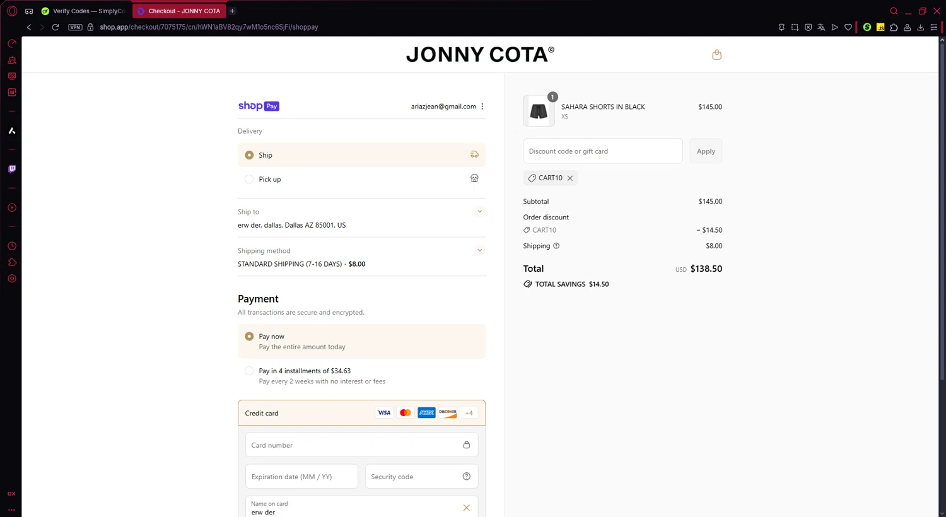Screen dimensions: 946x517
Task: Open History clock icon in sidebar
Action: [11, 246]
